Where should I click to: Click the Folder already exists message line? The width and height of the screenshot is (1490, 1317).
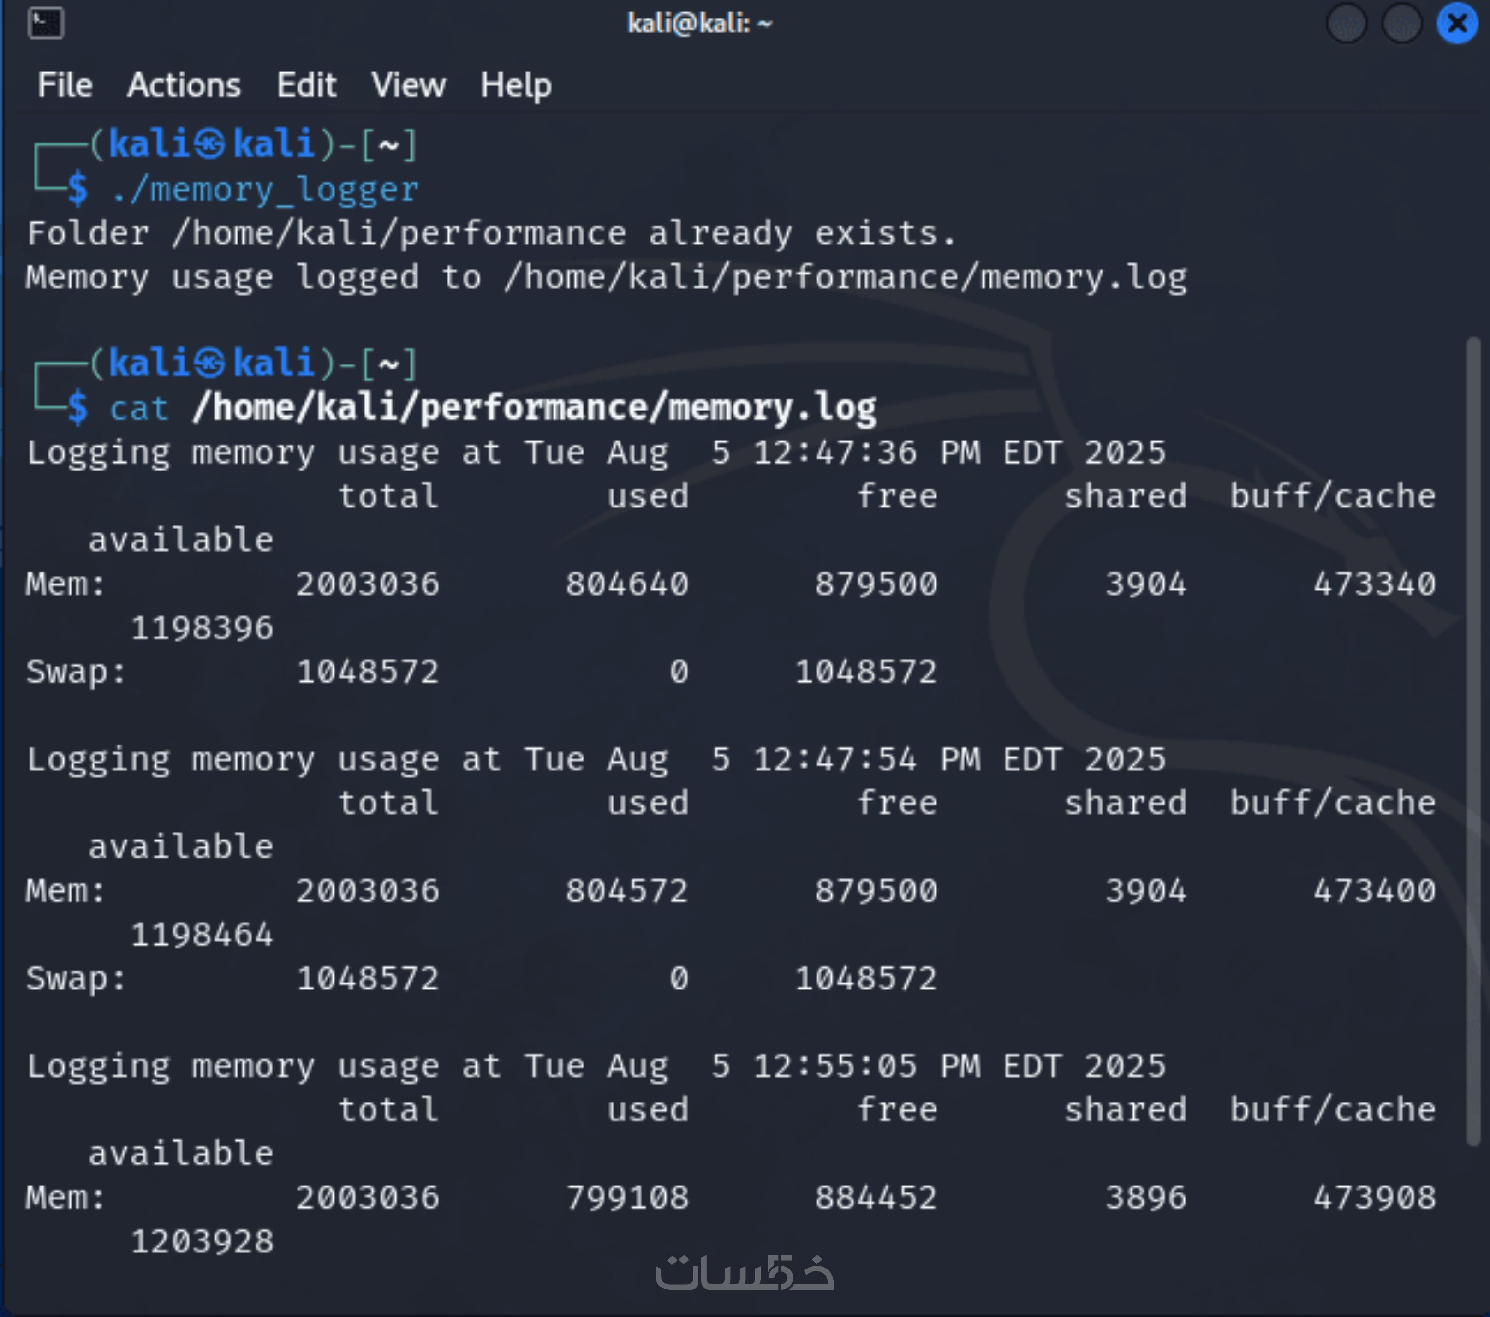point(490,234)
